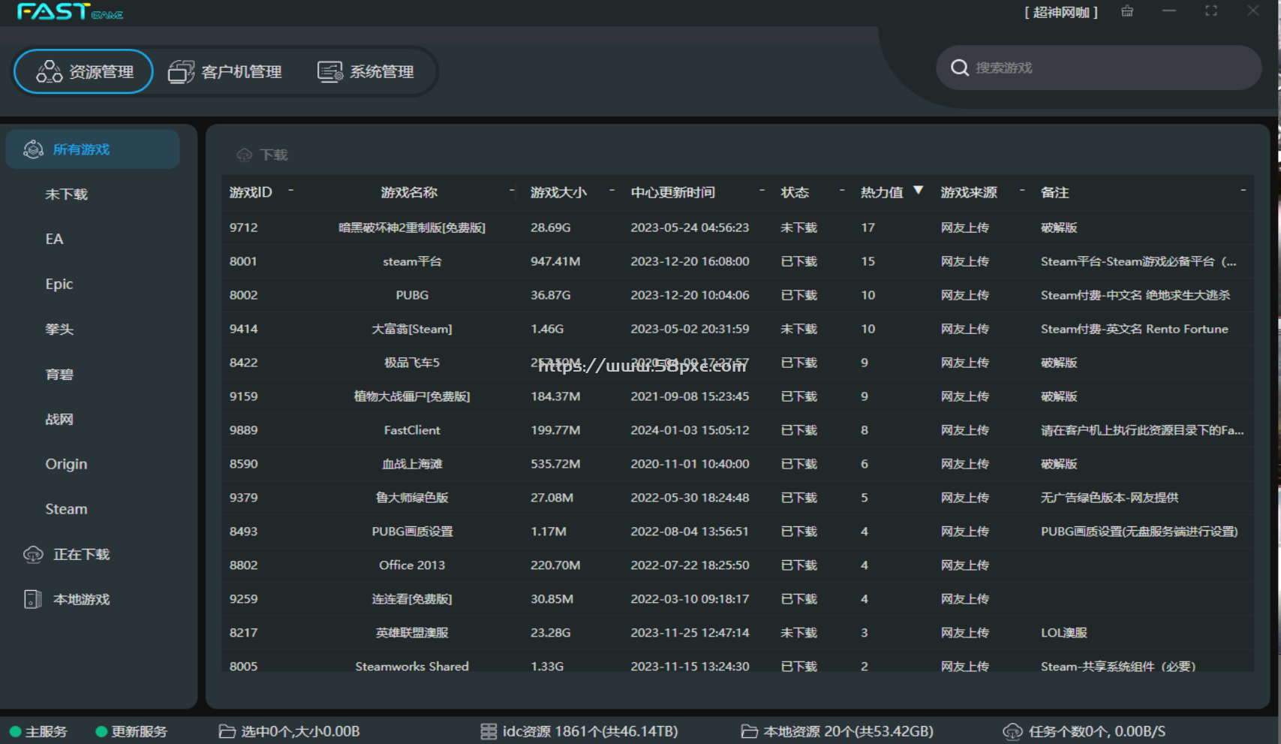Click the 资源管理 tab icon
The height and width of the screenshot is (744, 1281).
(x=50, y=72)
